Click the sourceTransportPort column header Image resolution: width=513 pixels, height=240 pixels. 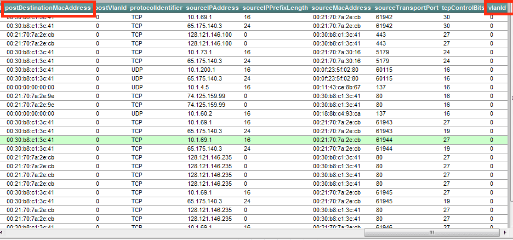pos(407,8)
